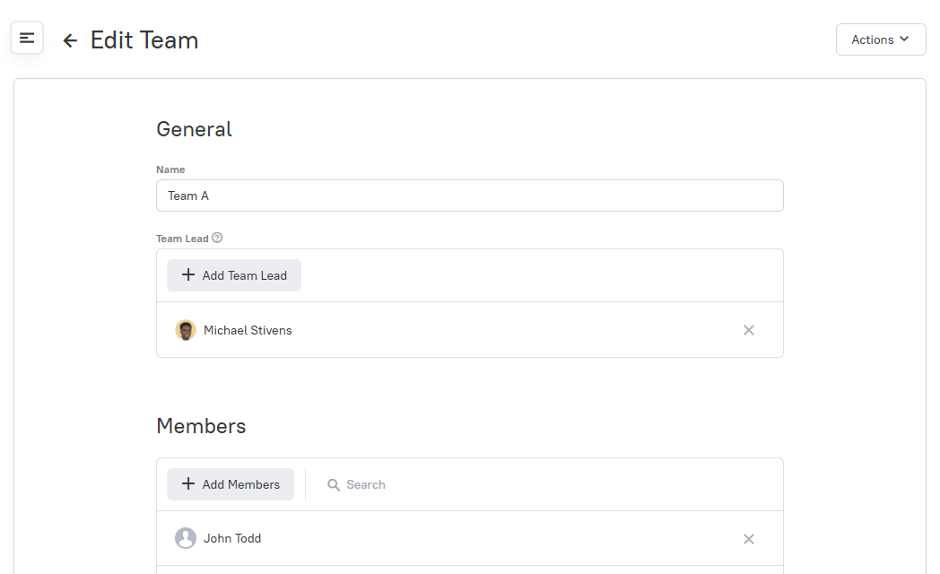This screenshot has width=940, height=574.
Task: Toggle the sidebar menu icon
Action: 27,39
